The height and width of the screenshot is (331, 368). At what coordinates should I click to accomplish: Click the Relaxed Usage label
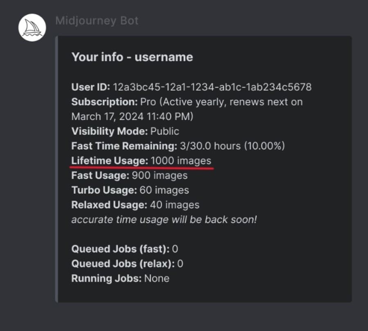pos(109,205)
